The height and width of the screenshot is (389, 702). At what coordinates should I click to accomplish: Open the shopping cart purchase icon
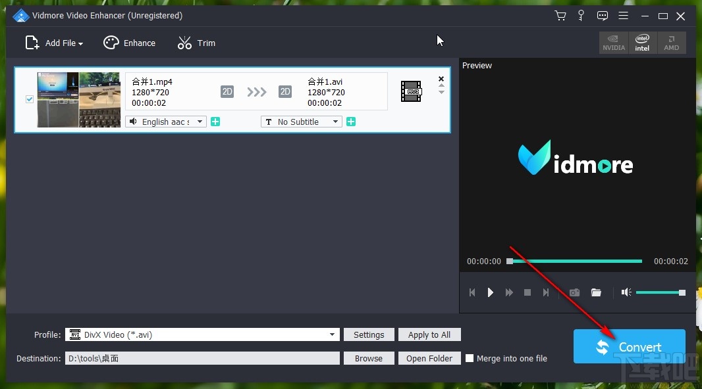[x=560, y=16]
